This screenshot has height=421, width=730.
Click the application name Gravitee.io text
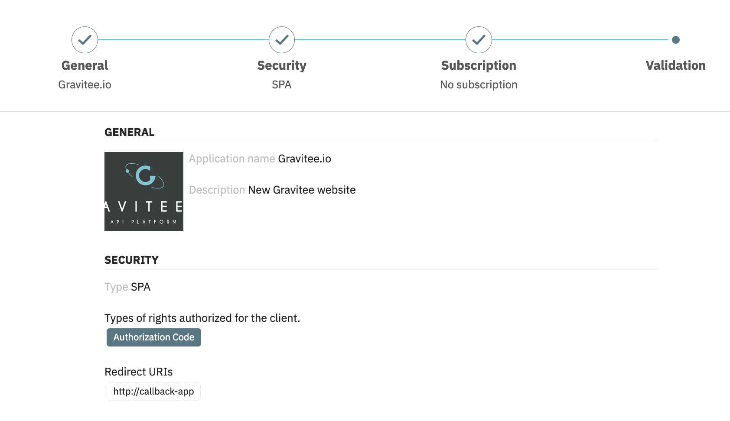[305, 159]
